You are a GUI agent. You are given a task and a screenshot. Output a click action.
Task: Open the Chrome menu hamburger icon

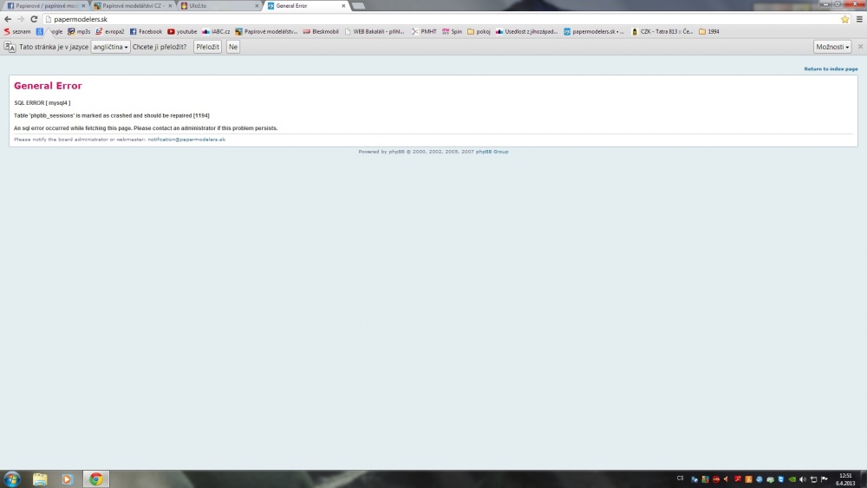coord(859,19)
